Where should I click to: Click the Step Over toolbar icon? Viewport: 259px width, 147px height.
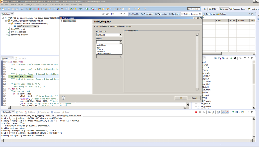pyautogui.click(x=50, y=9)
